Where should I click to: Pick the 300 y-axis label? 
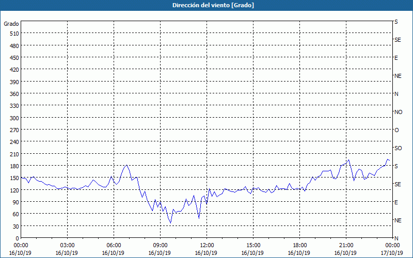coord(14,118)
